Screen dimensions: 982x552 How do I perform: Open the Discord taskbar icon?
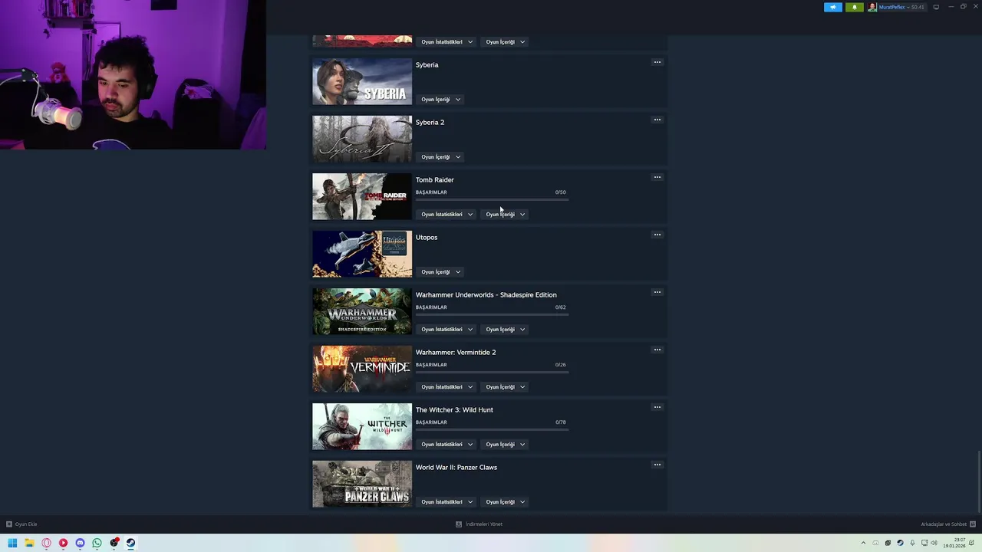[80, 543]
